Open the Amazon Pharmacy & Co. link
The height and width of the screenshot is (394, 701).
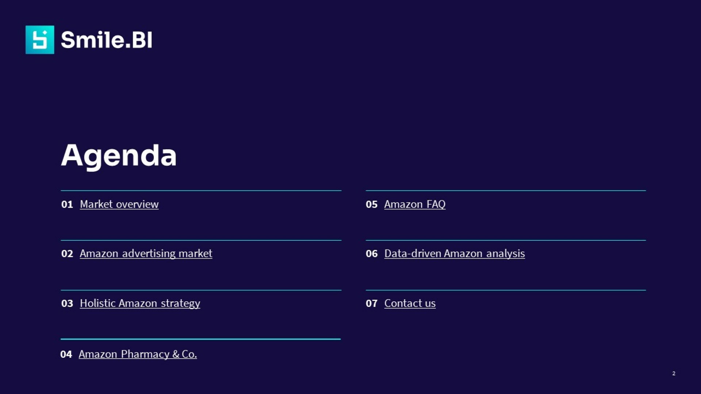(138, 354)
